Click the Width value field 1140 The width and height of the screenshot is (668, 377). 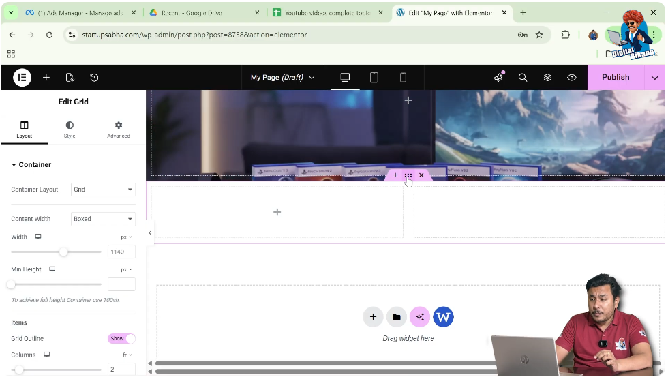(121, 252)
